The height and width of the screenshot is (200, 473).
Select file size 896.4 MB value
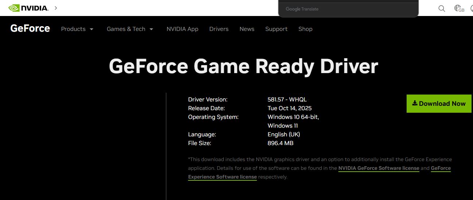click(280, 143)
